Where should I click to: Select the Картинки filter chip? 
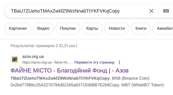coord(18,28)
